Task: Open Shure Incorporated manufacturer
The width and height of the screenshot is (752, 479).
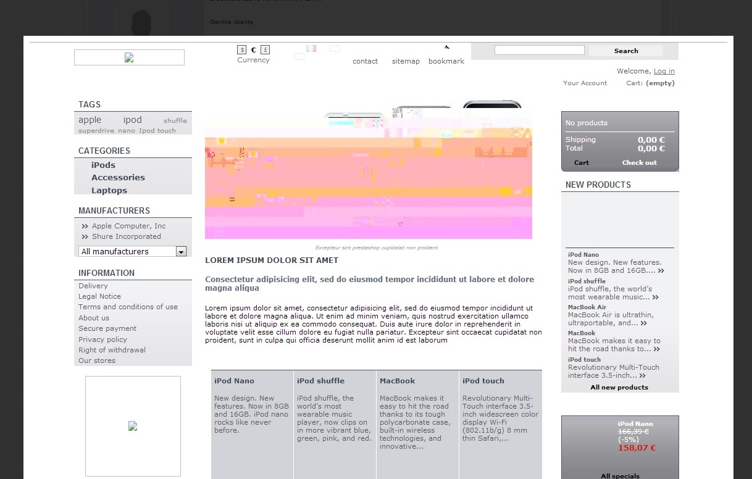Action: (x=127, y=236)
